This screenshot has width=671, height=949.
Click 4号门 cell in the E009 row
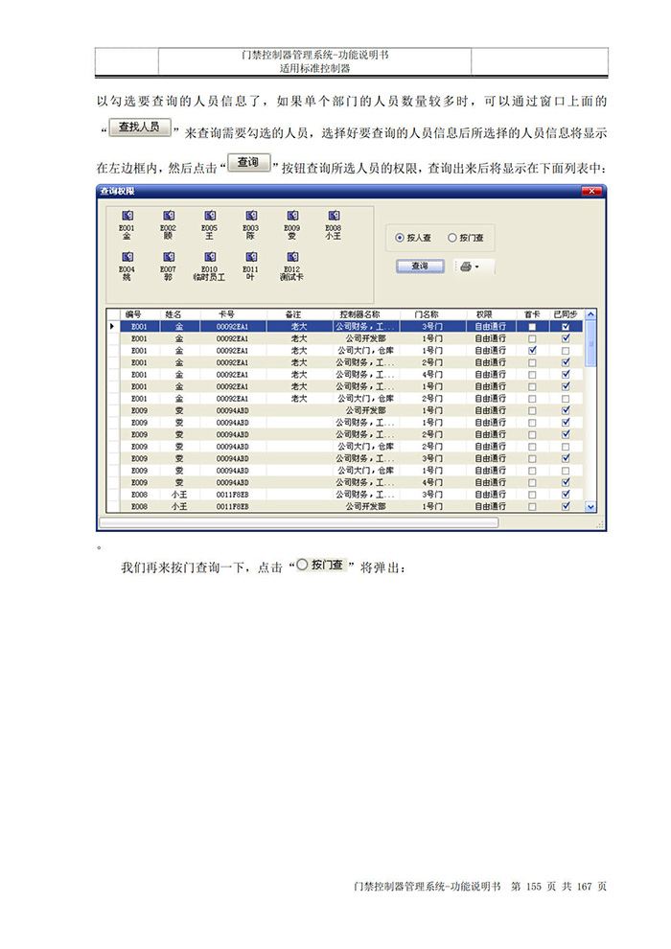pyautogui.click(x=432, y=482)
